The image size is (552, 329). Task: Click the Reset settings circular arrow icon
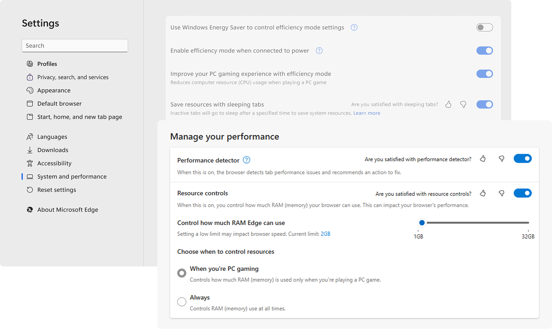click(x=30, y=190)
